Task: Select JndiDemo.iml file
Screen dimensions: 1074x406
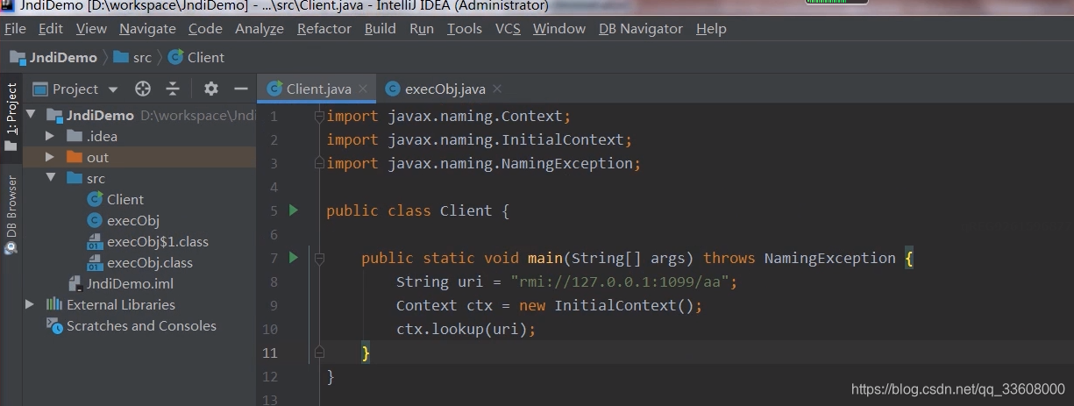Action: click(140, 283)
